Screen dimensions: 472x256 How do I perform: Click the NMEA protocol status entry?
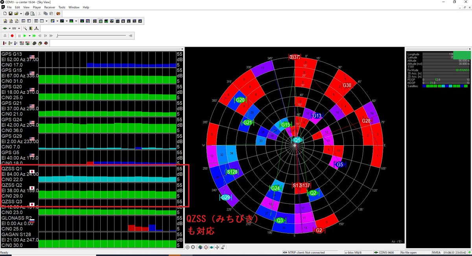coord(437,252)
